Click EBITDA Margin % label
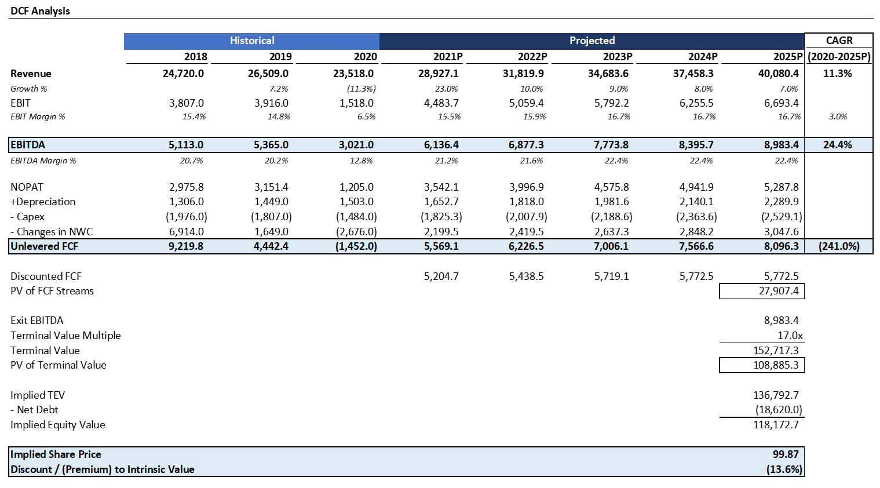The image size is (880, 488). [43, 161]
